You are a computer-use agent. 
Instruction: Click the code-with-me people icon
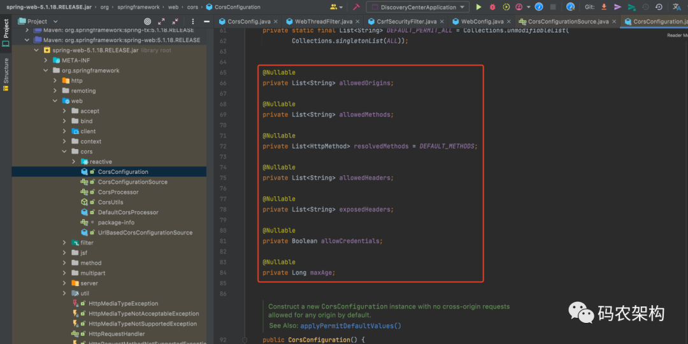point(336,7)
